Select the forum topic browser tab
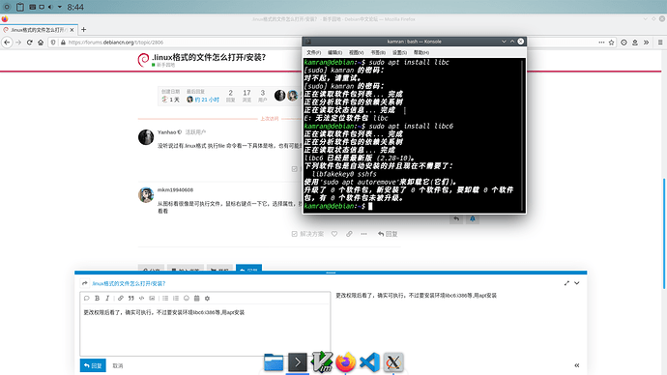667x375 pixels. [39, 30]
